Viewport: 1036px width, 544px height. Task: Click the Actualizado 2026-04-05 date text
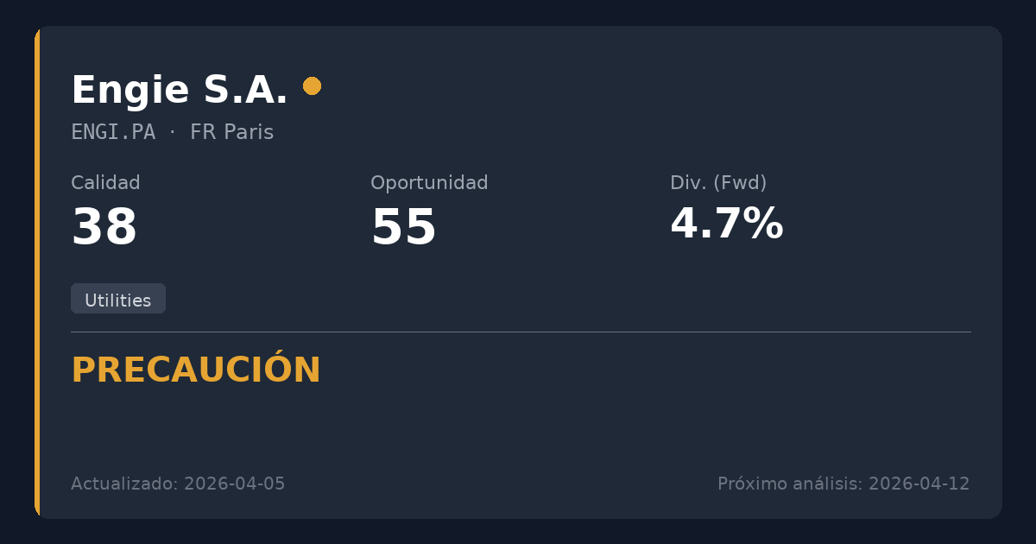178,484
